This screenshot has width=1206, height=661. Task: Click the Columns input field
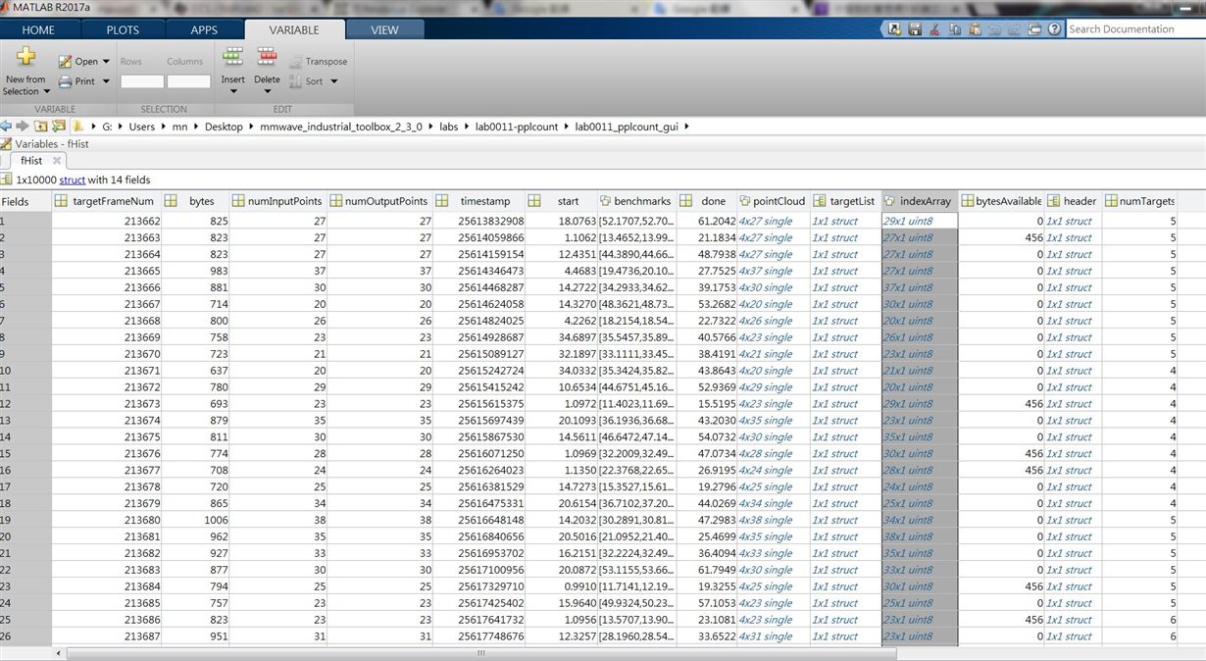(x=188, y=81)
